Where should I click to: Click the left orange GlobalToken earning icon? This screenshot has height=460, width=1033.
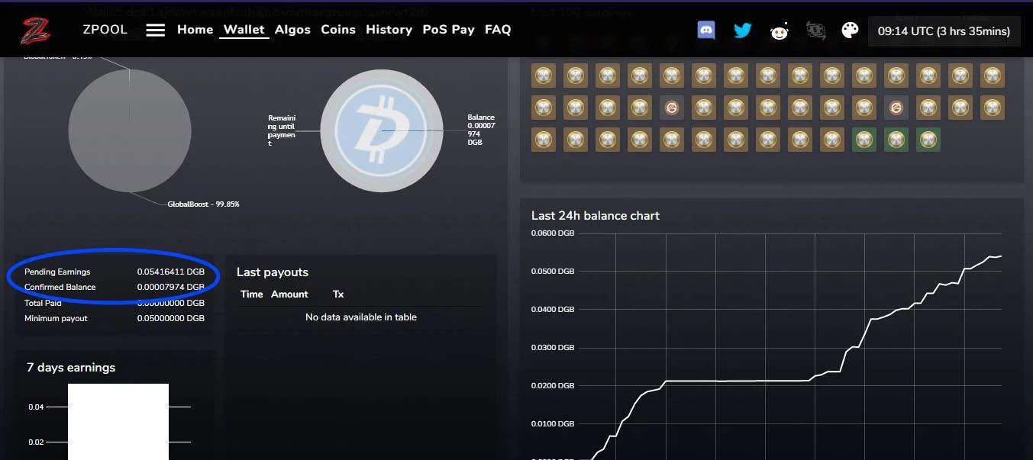671,108
